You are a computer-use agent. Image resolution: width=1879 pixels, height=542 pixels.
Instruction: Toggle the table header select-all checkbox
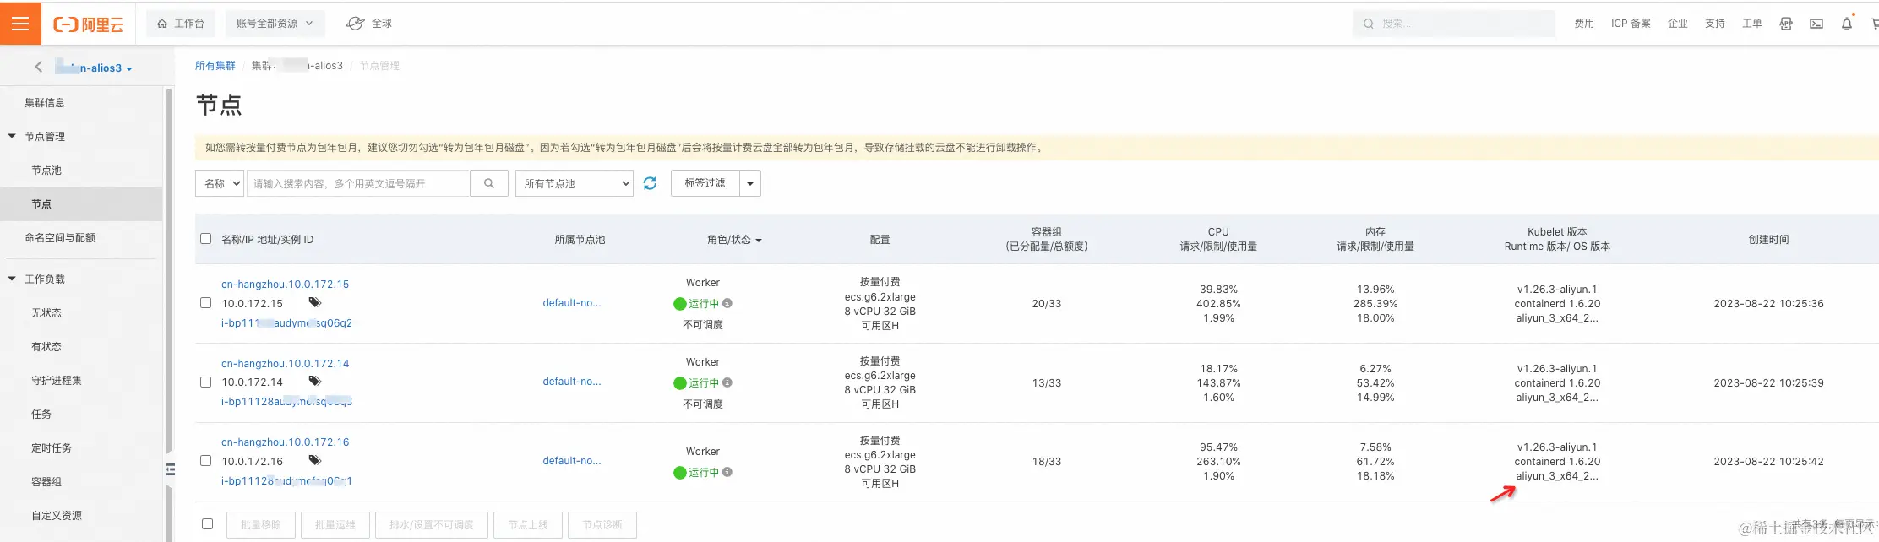(205, 239)
